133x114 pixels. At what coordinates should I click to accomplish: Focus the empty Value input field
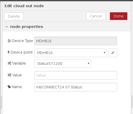coord(76,75)
